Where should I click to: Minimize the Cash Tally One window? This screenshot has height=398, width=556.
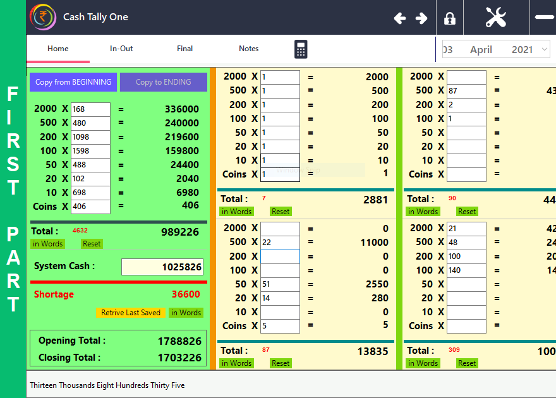click(545, 17)
